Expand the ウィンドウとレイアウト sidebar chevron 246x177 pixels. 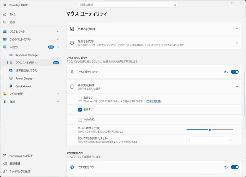pyautogui.click(x=58, y=39)
